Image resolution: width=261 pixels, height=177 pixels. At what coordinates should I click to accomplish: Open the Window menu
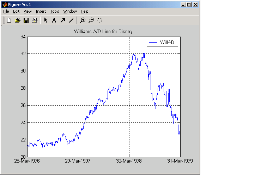pos(70,11)
